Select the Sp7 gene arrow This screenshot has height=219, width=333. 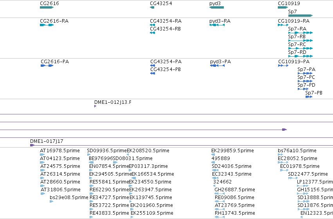tap(300, 16)
